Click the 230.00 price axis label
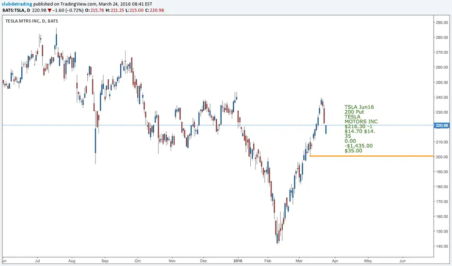The width and height of the screenshot is (452, 266). [x=442, y=112]
